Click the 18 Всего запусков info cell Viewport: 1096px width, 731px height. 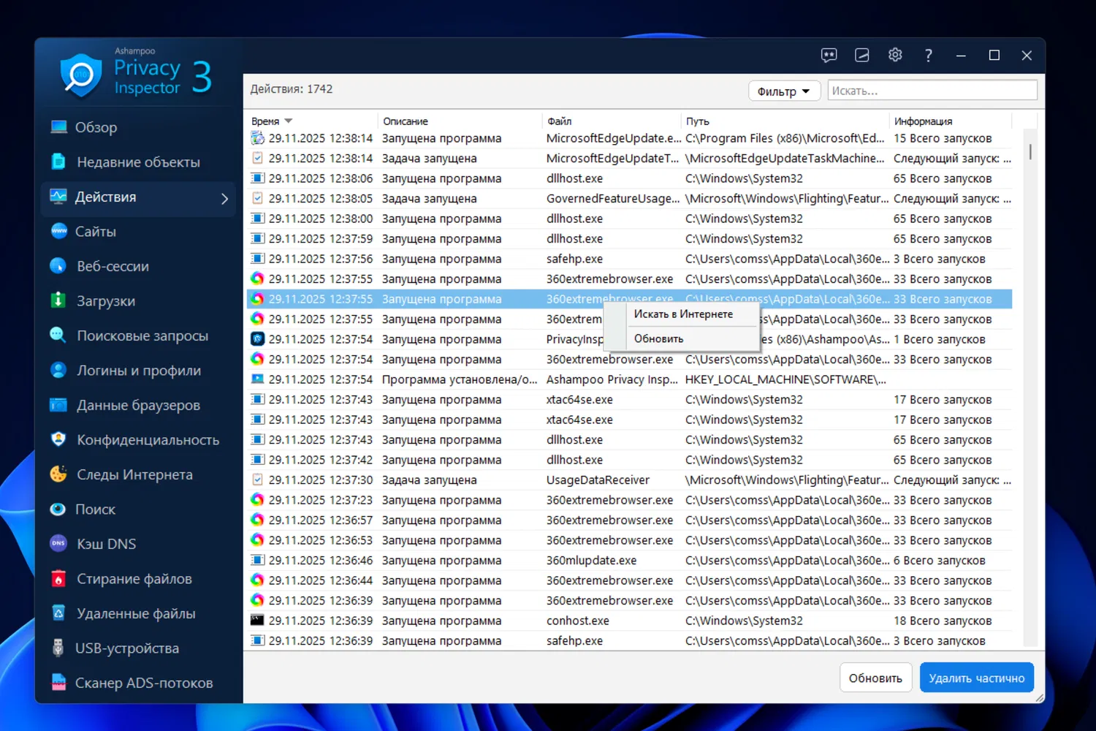point(943,621)
